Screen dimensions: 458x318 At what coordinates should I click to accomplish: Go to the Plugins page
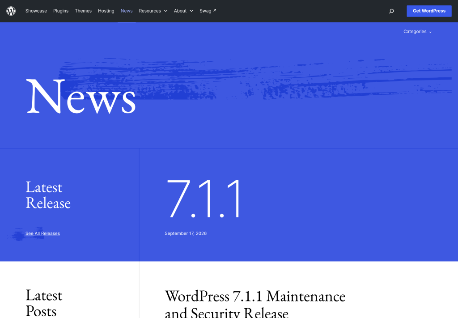pyautogui.click(x=61, y=11)
